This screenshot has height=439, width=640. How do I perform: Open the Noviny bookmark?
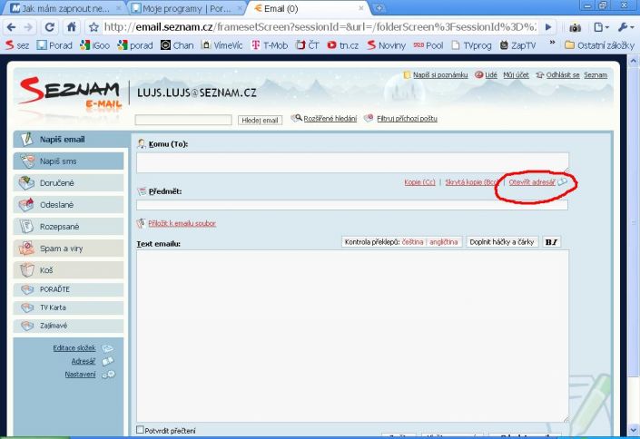click(386, 45)
